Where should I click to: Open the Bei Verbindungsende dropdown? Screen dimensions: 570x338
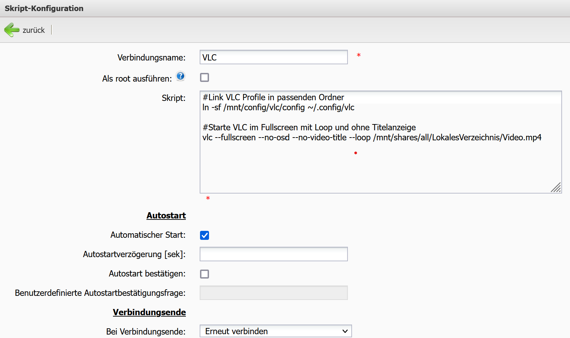coord(275,331)
